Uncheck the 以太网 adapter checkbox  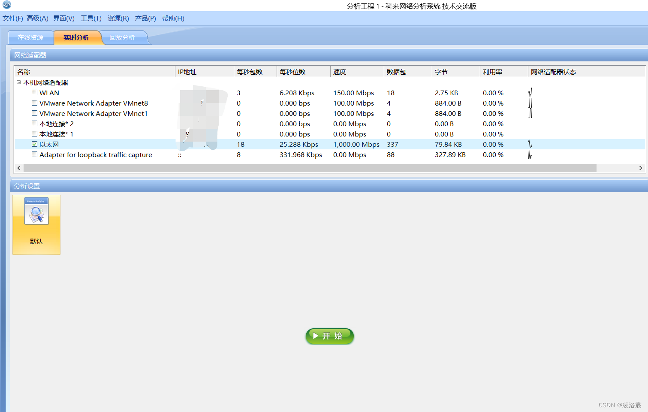click(34, 144)
